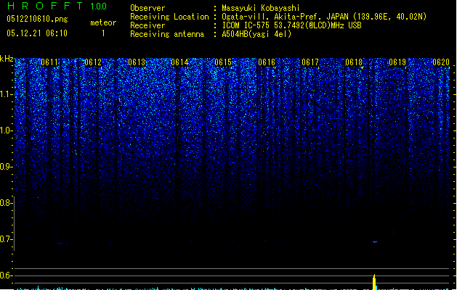
Task: Click the 0.7 kHz axis label
Action: click(6, 239)
